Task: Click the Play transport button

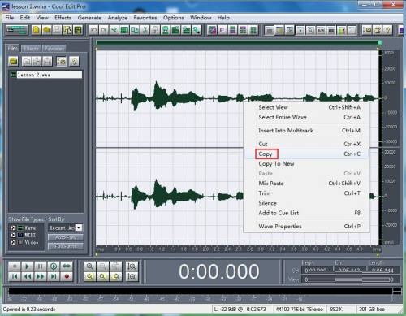Action: [x=28, y=266]
